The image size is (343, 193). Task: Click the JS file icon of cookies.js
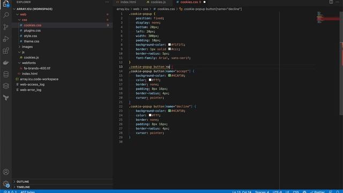point(21,57)
